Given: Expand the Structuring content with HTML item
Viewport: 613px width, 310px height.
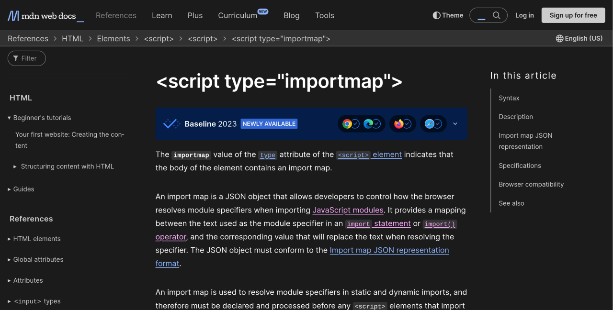Looking at the screenshot, I should click(x=15, y=166).
